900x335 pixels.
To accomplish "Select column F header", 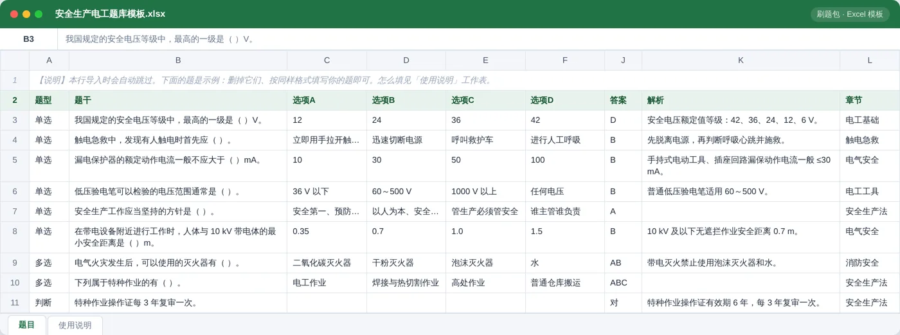I will [x=565, y=60].
